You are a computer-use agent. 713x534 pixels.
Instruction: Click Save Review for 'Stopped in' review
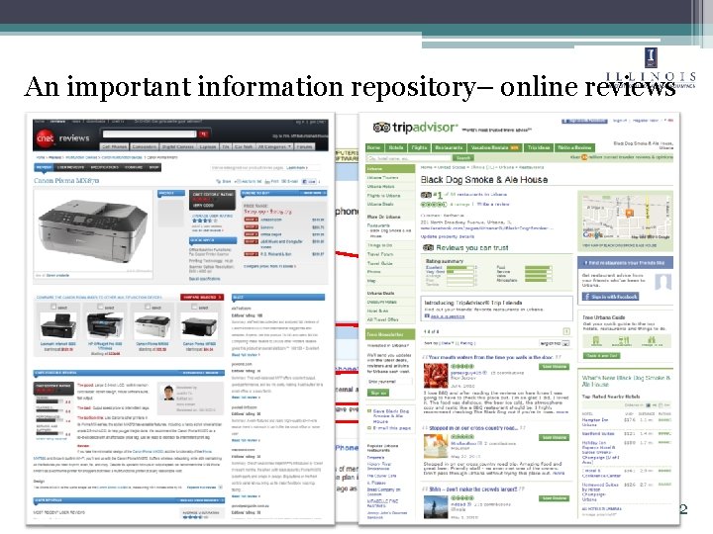555,437
